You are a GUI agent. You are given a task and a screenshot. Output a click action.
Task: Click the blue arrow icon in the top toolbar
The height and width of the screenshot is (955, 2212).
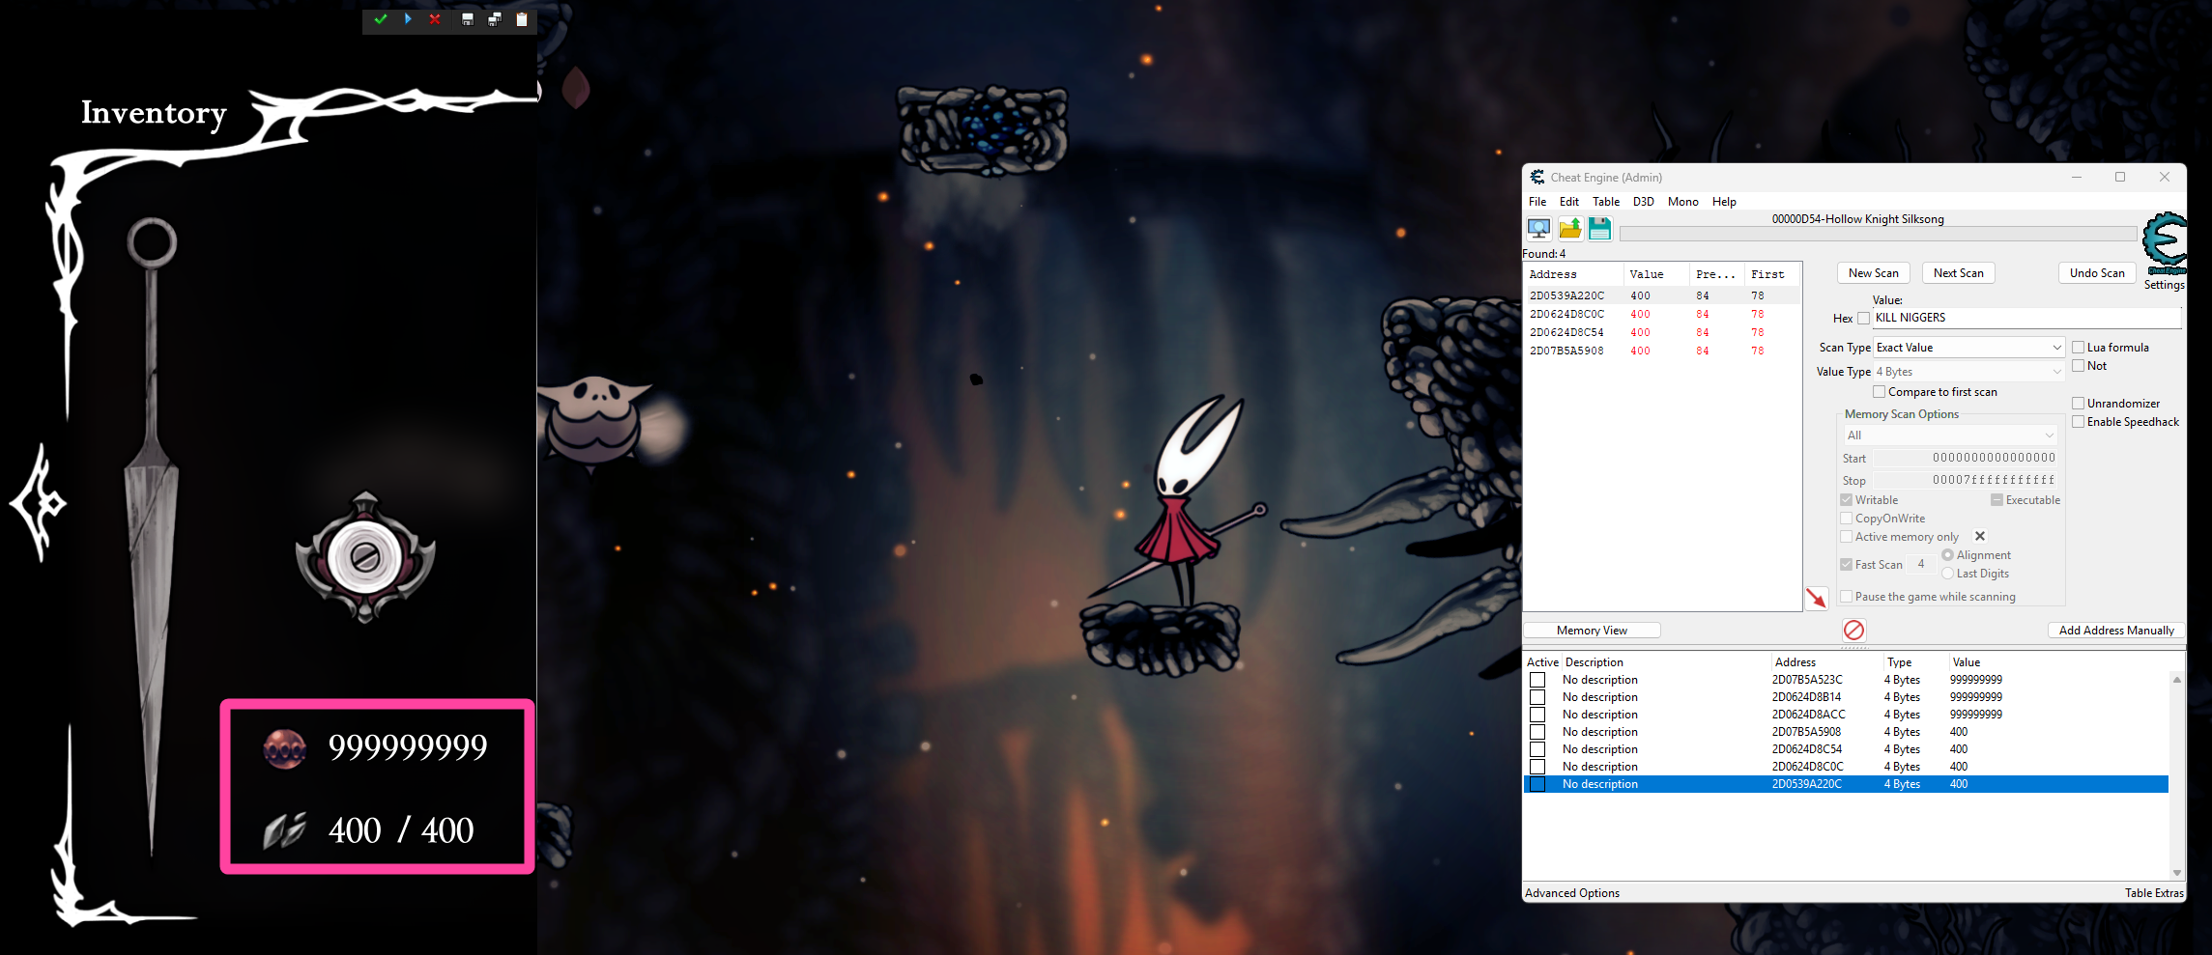(x=408, y=19)
